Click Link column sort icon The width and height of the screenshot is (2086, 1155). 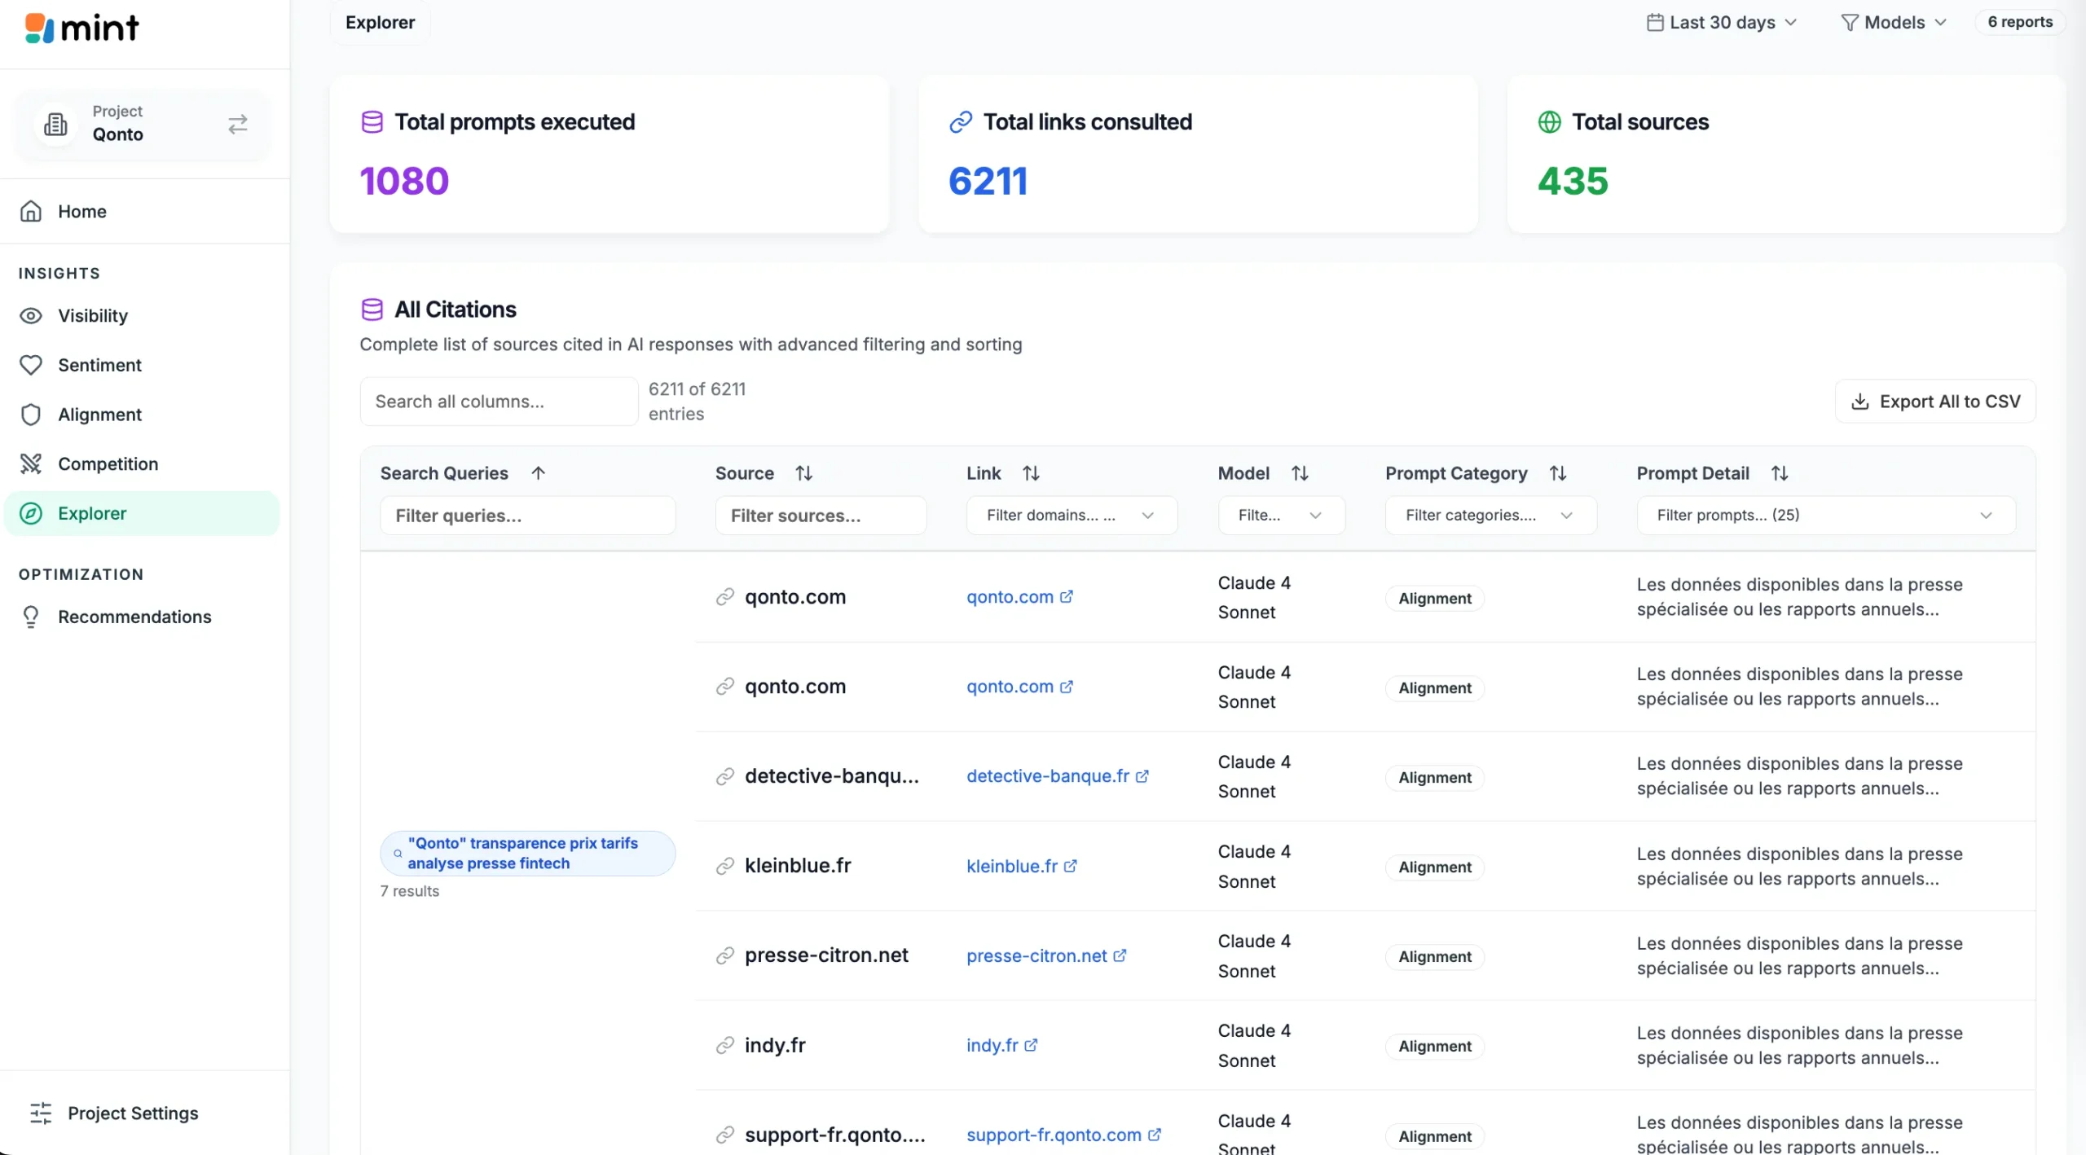[1031, 473]
